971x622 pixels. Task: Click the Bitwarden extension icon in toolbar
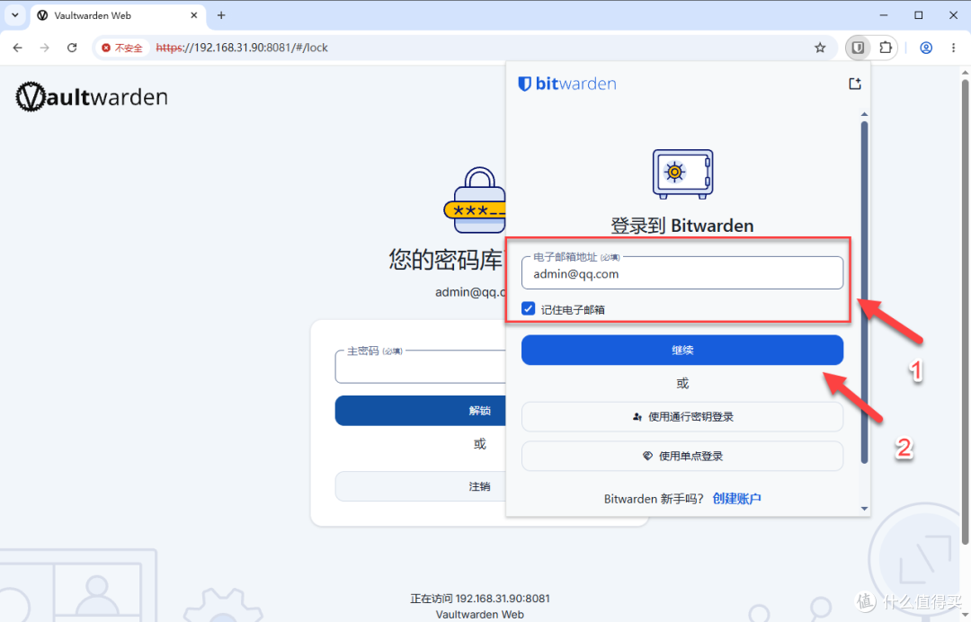(858, 48)
